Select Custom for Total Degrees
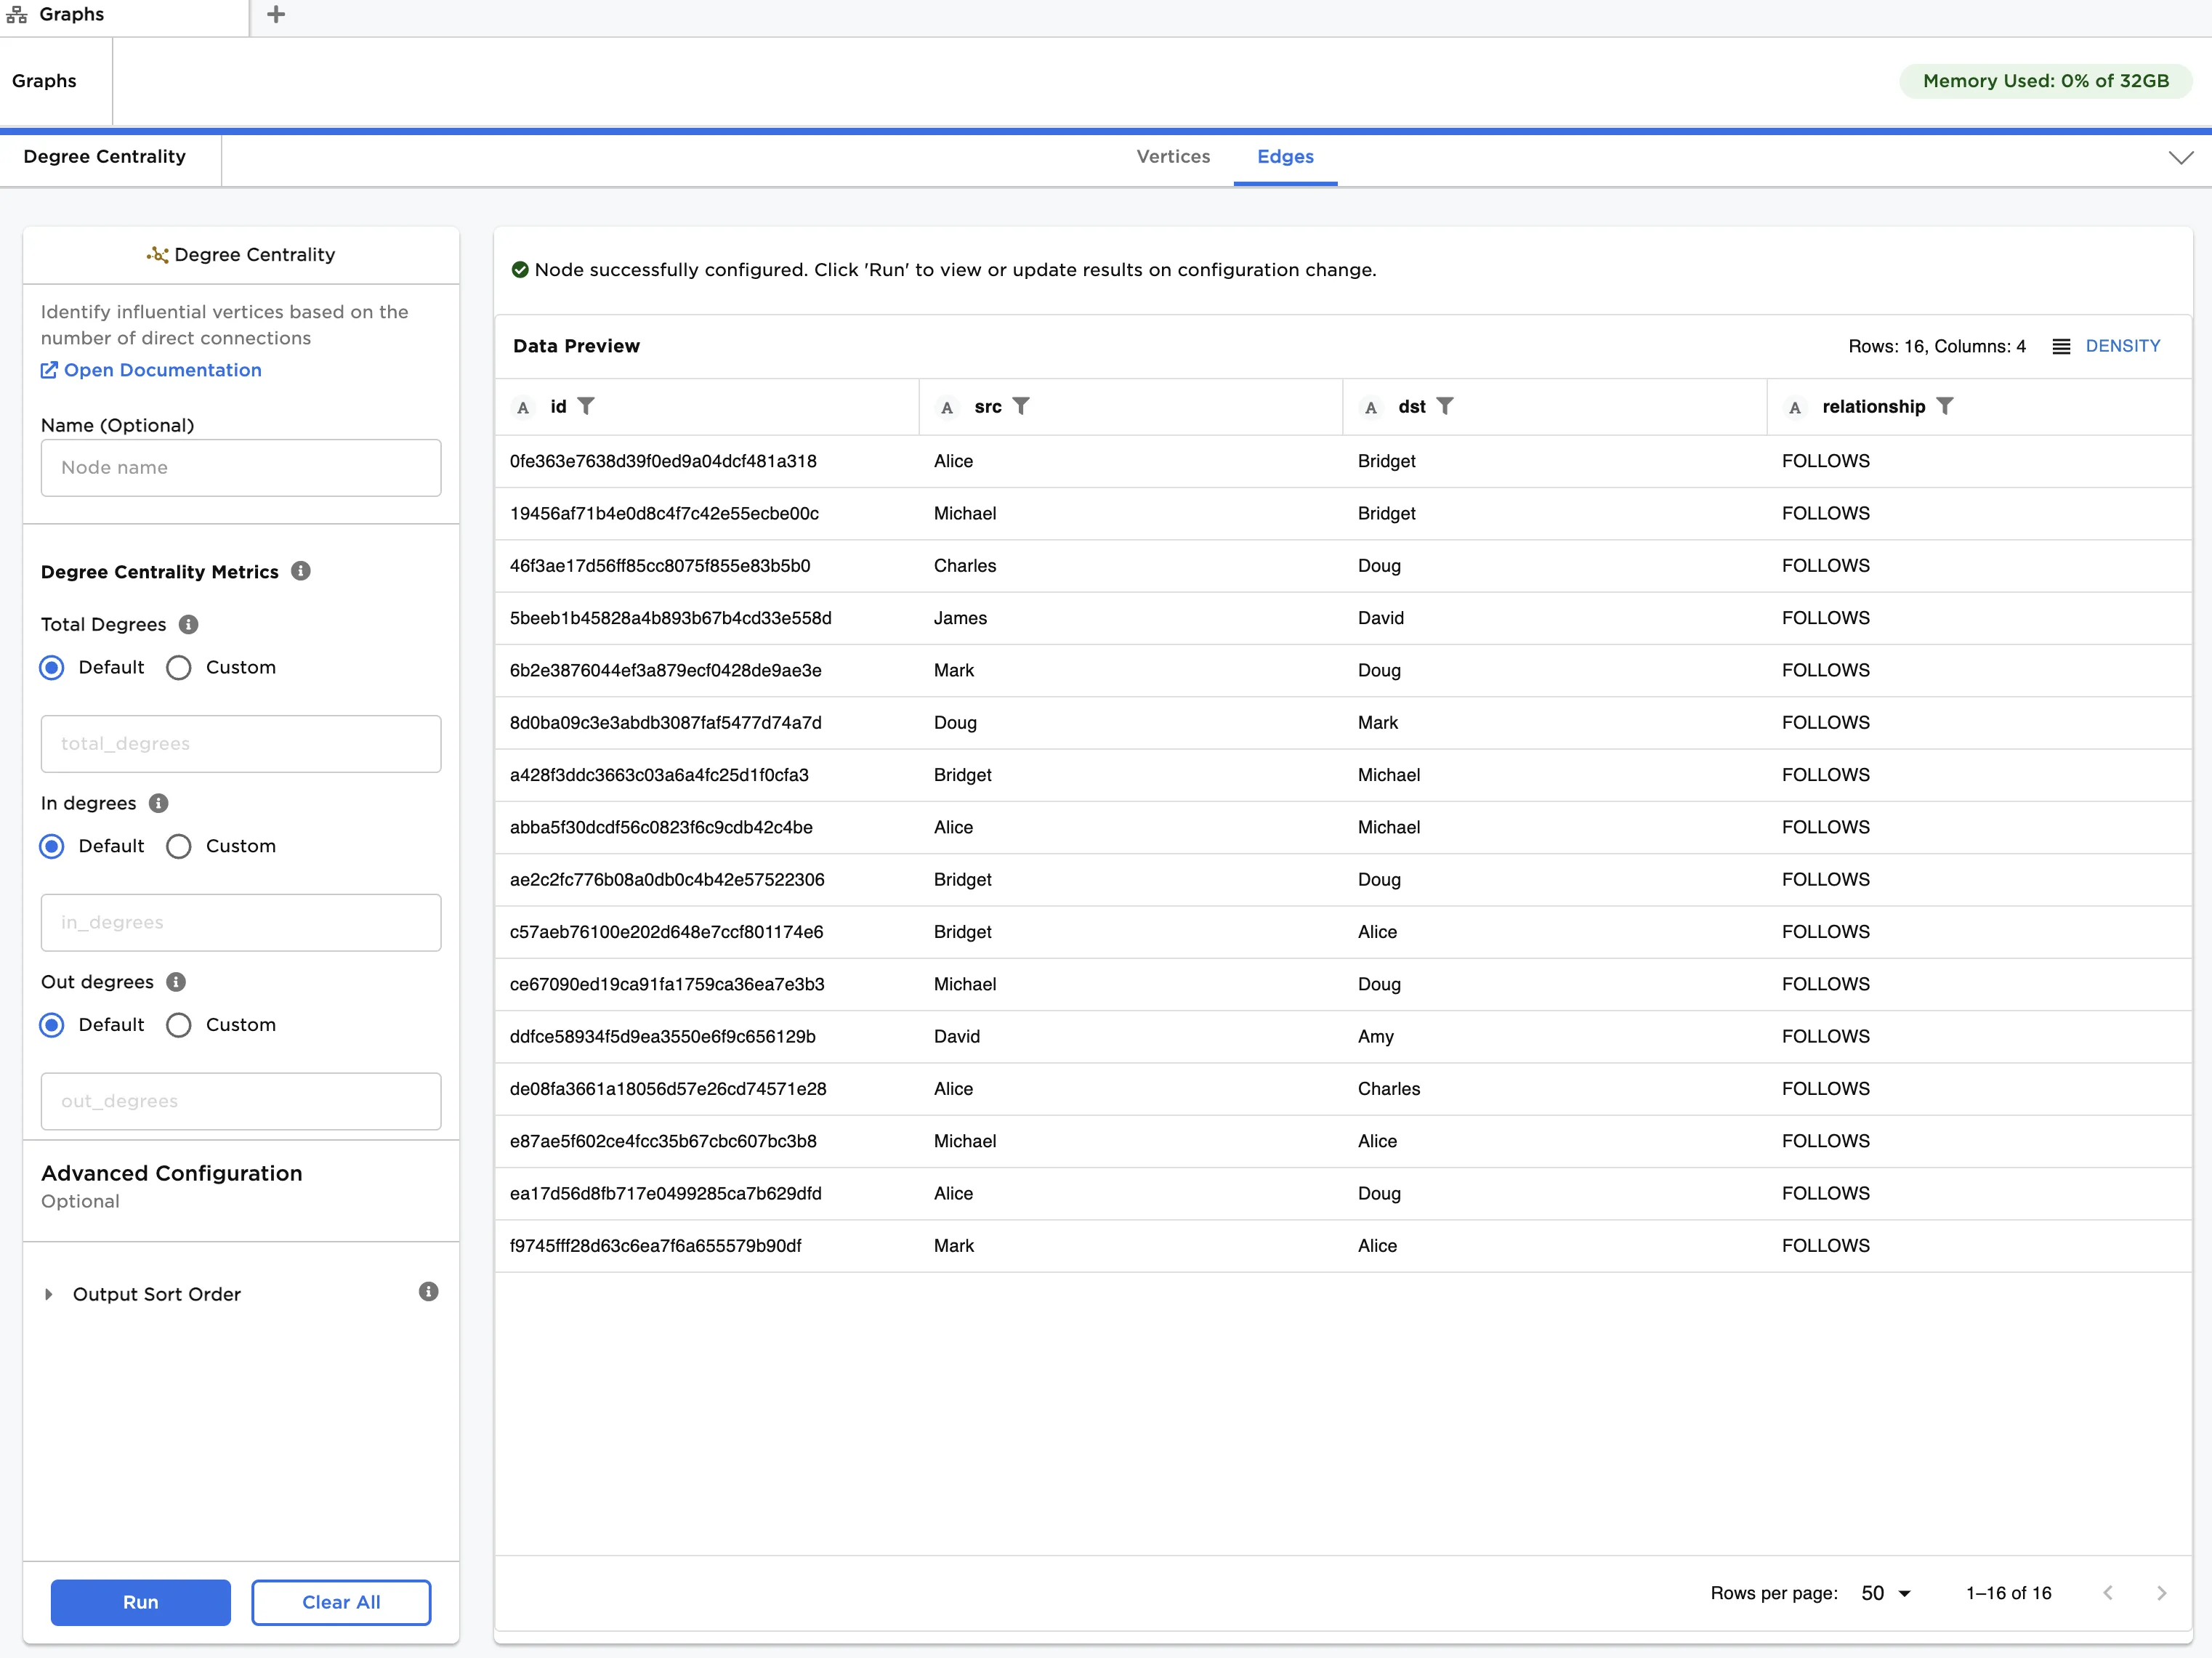This screenshot has width=2212, height=1658. point(179,668)
